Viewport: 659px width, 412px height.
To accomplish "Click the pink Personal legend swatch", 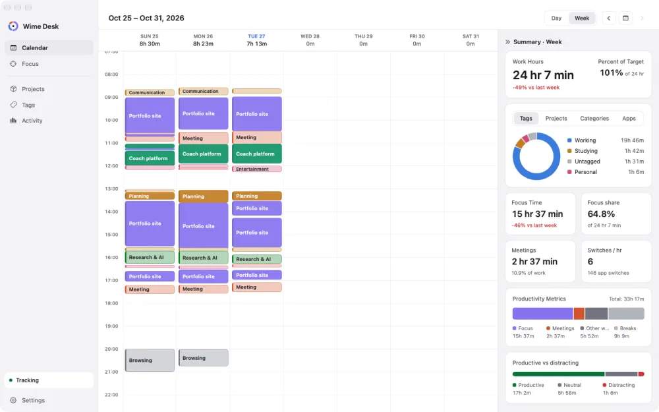I will point(569,172).
